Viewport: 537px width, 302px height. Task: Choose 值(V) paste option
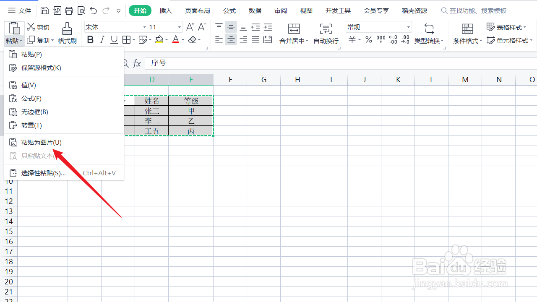pyautogui.click(x=64, y=85)
